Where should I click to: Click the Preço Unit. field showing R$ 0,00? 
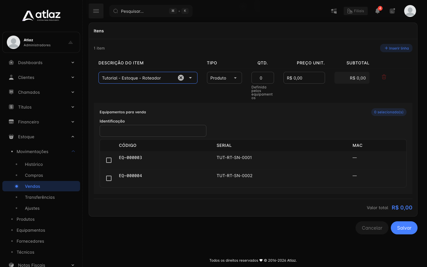tap(304, 78)
